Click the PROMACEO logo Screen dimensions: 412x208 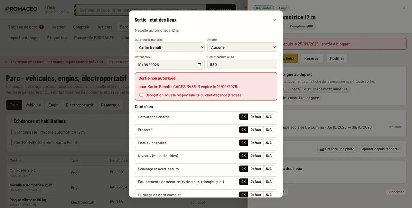[x=21, y=10]
